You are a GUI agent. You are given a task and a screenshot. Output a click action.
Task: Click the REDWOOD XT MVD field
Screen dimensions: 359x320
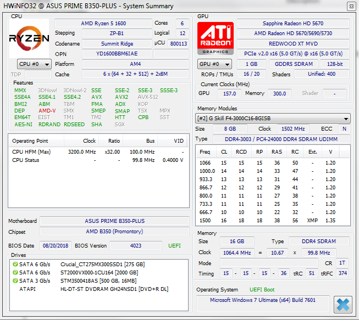pos(293,44)
